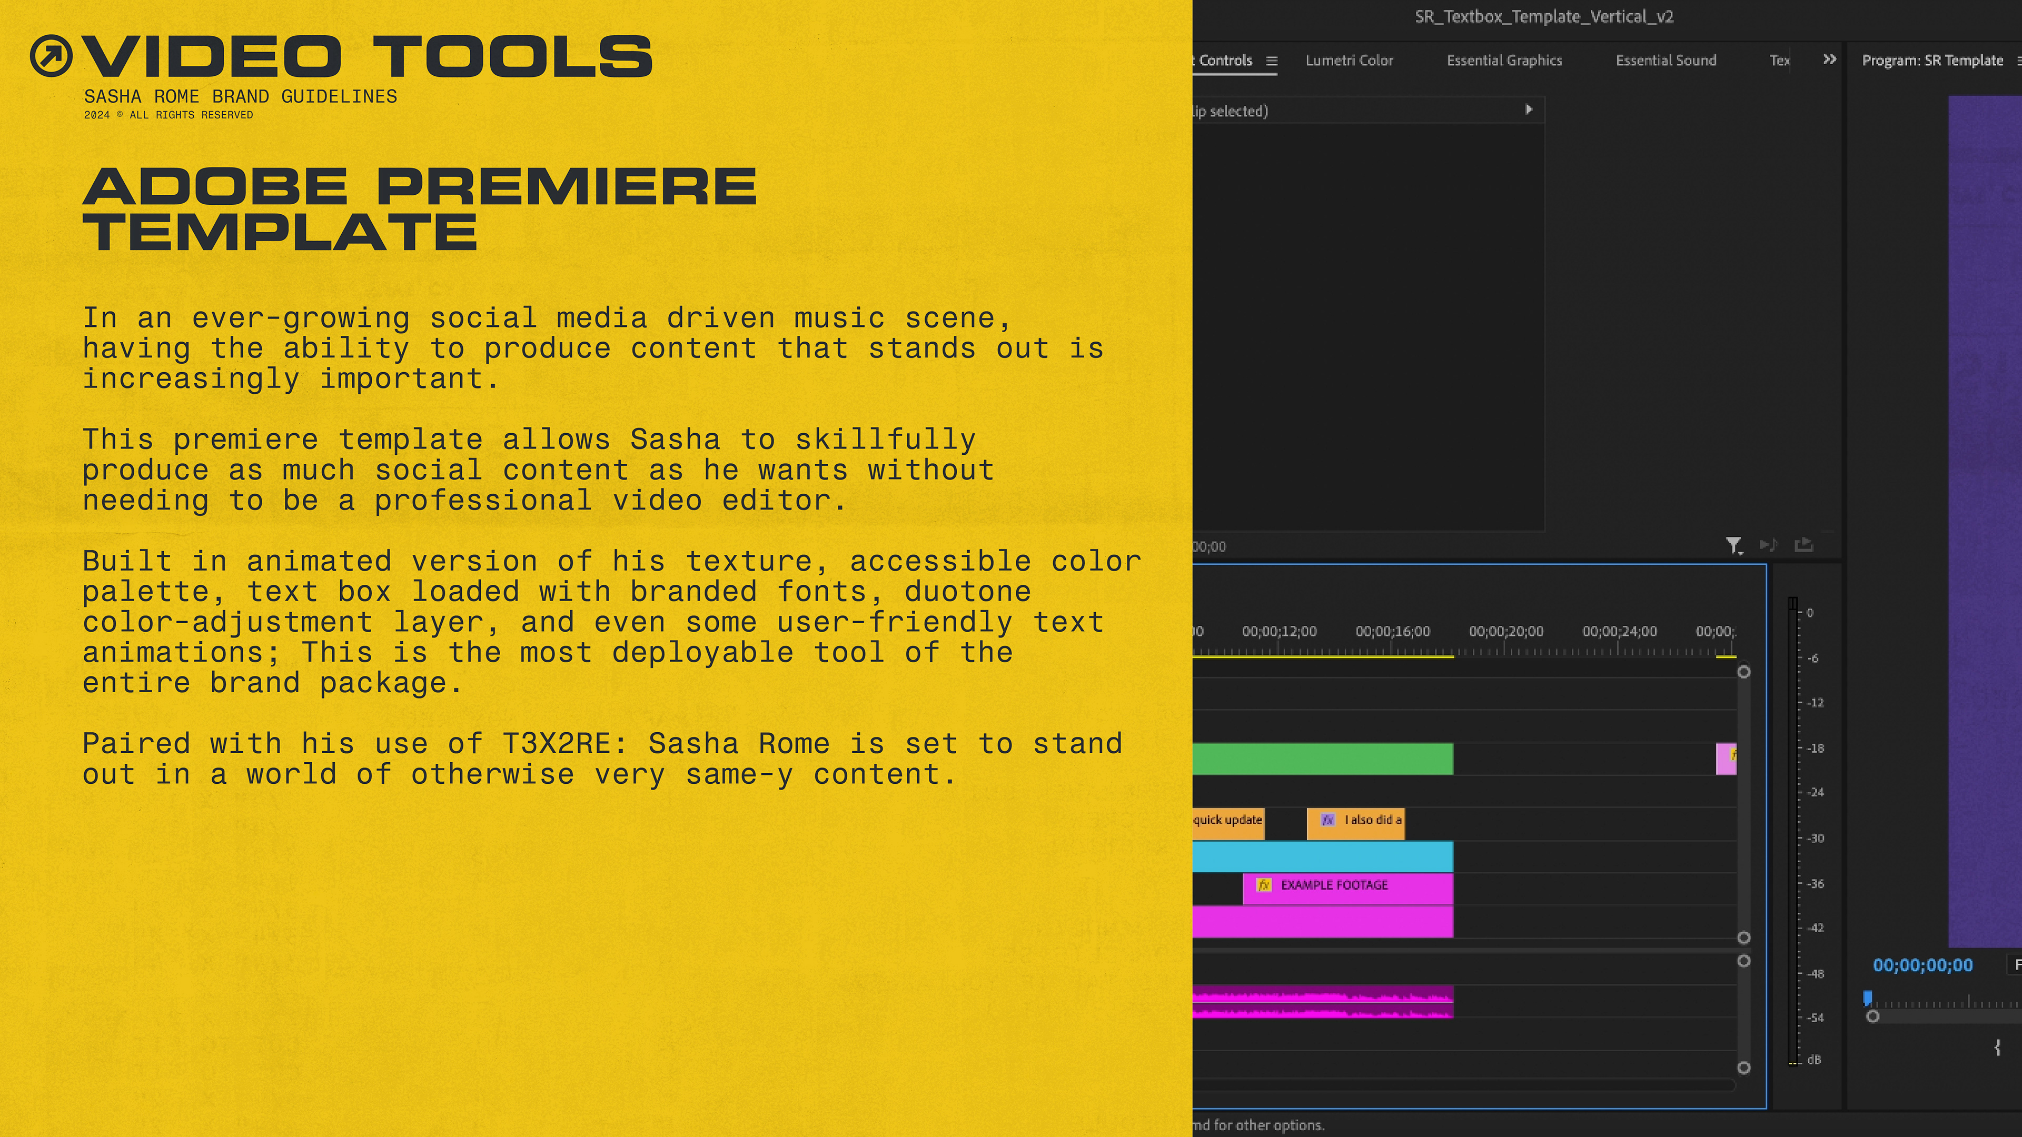This screenshot has width=2022, height=1137.
Task: Click timeline ruler at 00;00;16;00
Action: pos(1392,632)
